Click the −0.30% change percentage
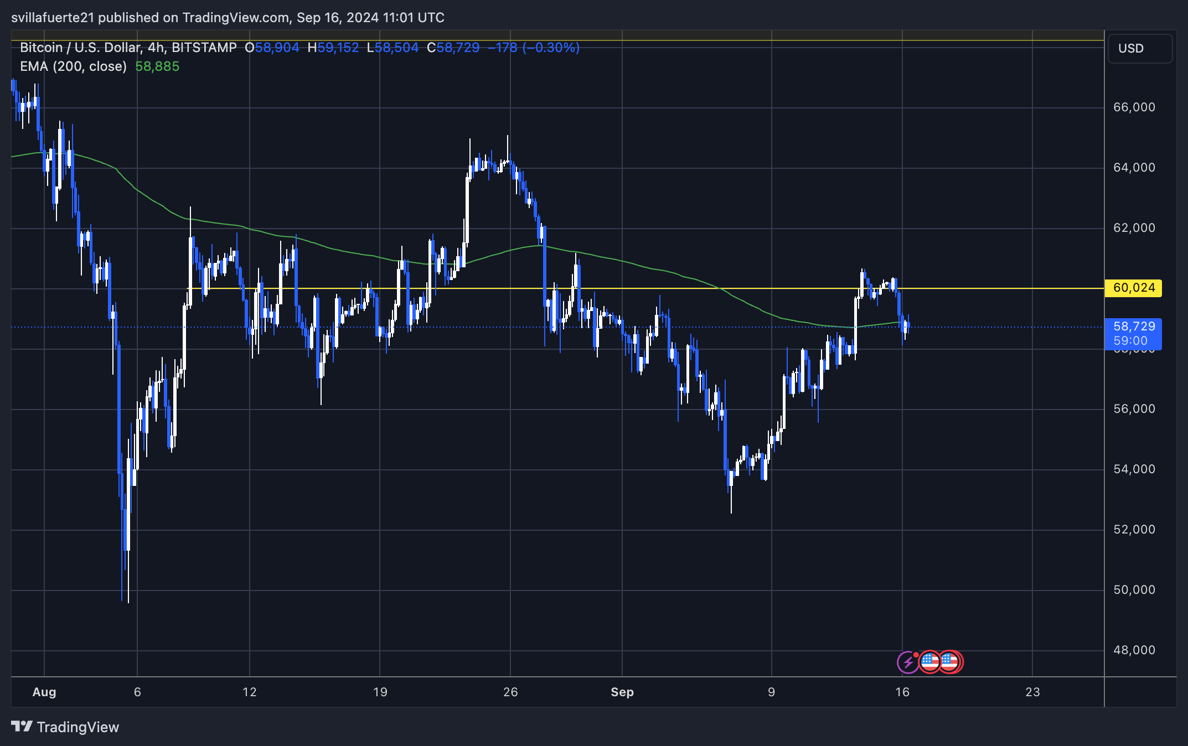Screen dimensions: 1188x746 [552, 48]
